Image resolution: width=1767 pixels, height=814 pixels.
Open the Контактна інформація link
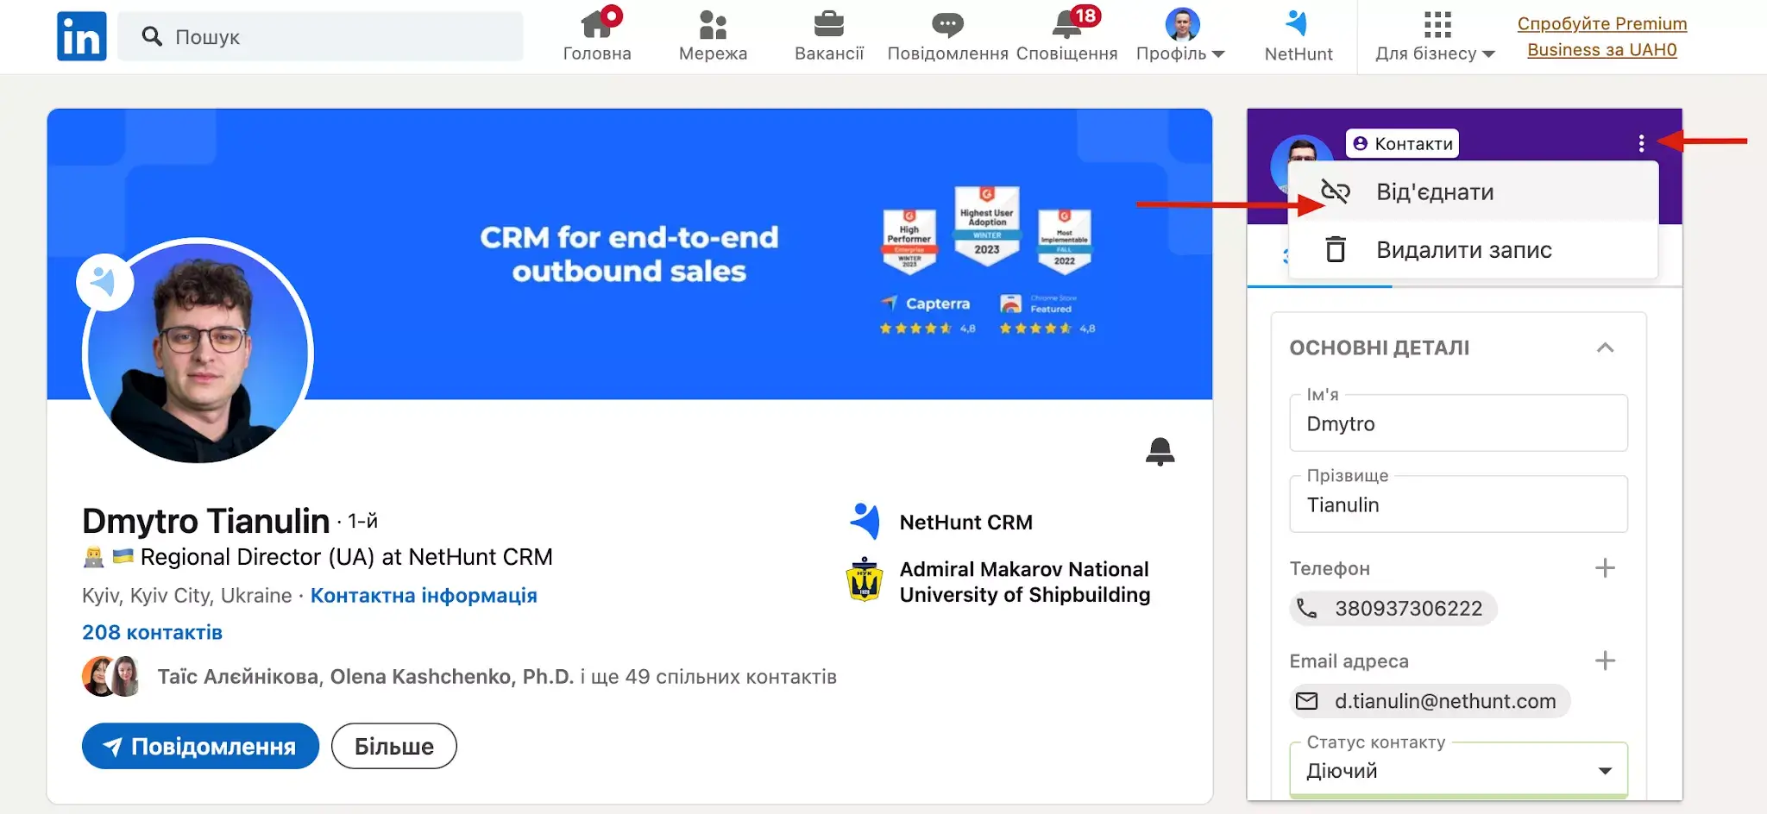(x=424, y=596)
